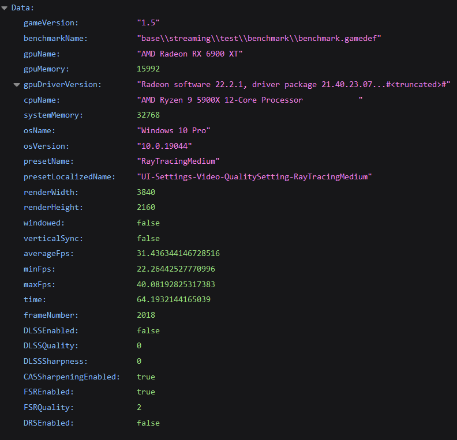This screenshot has width=457, height=440.
Task: Click the false value beside verticalSync
Action: pos(148,239)
